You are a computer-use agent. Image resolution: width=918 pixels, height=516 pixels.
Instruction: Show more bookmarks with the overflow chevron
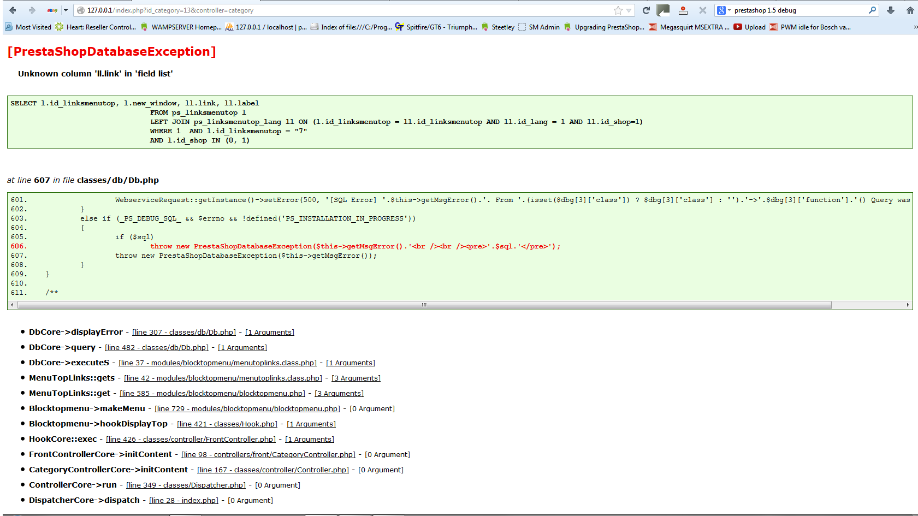tap(915, 27)
